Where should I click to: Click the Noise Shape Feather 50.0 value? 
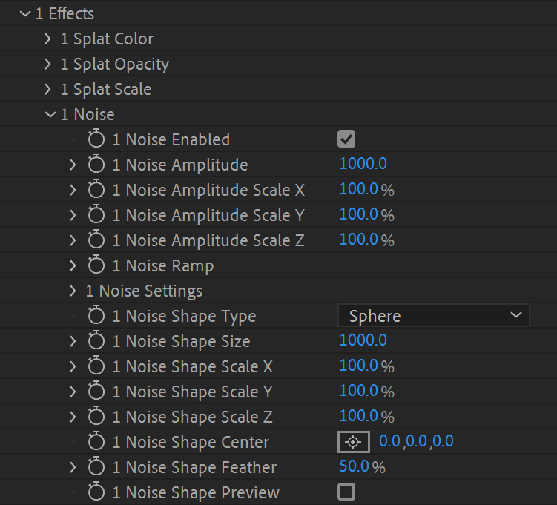(354, 466)
